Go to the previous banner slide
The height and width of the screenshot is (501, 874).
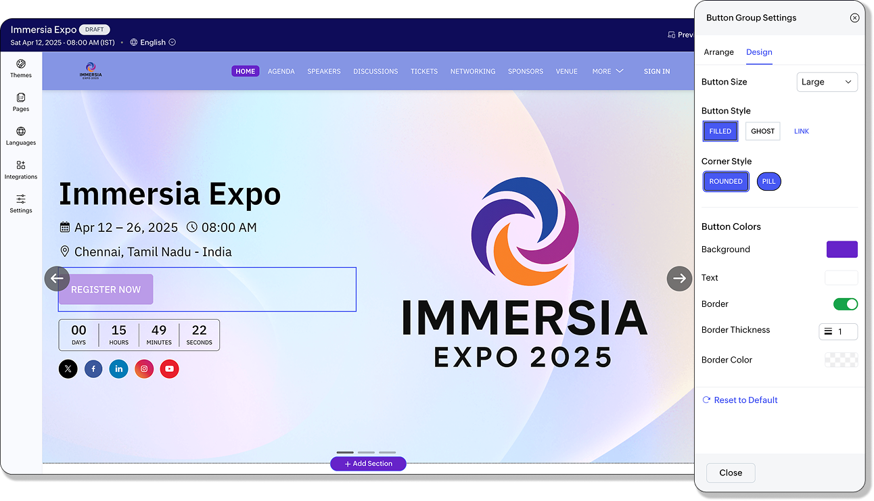click(57, 278)
